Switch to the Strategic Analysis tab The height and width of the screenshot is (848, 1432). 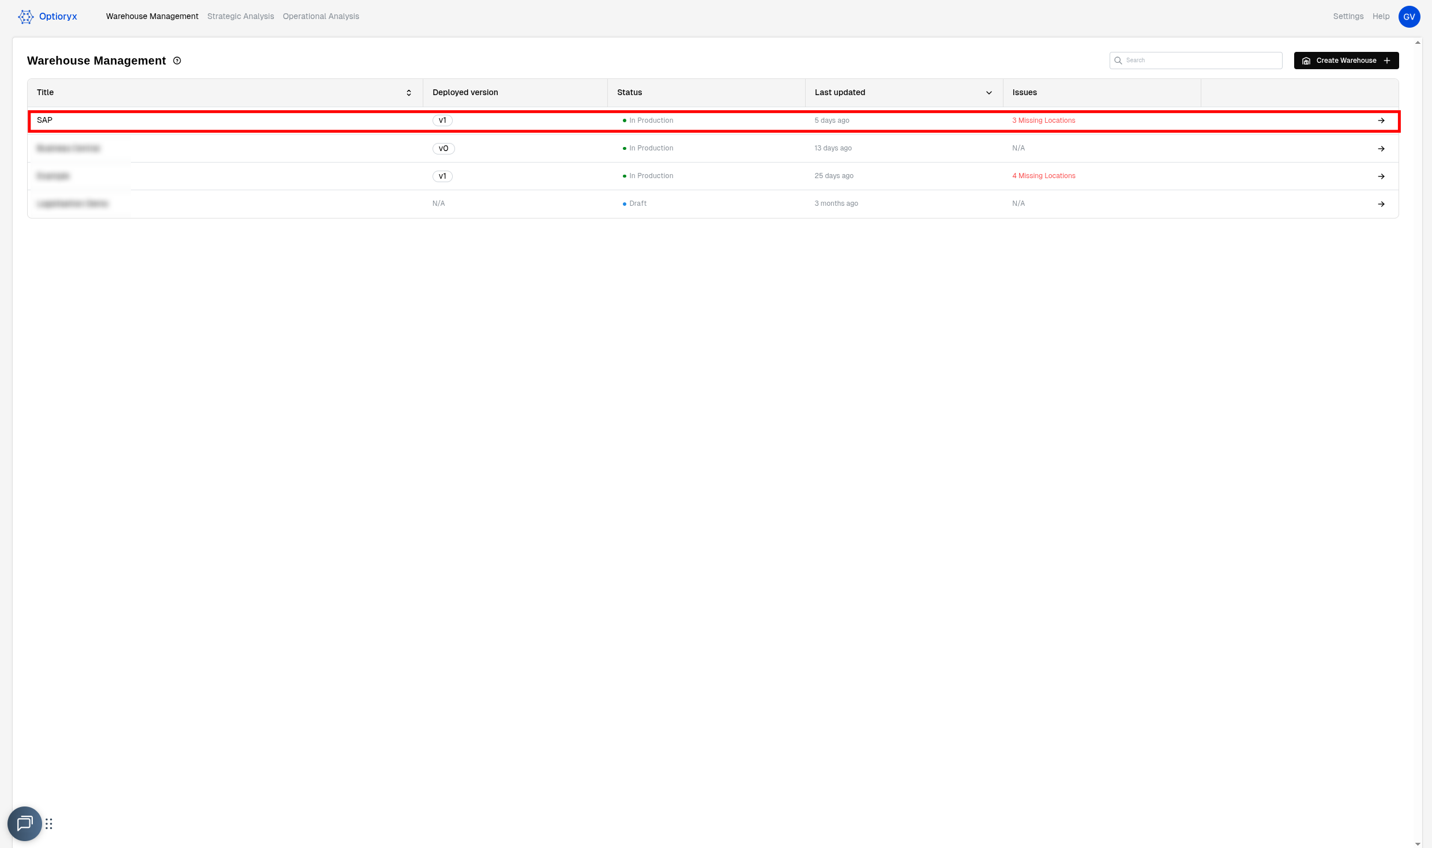[x=240, y=17]
